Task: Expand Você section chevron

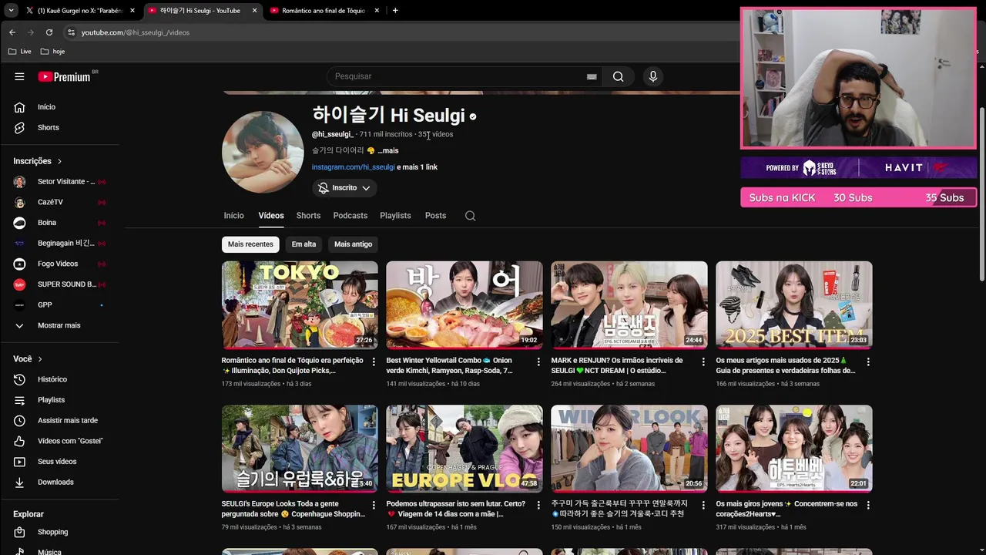Action: (x=40, y=359)
